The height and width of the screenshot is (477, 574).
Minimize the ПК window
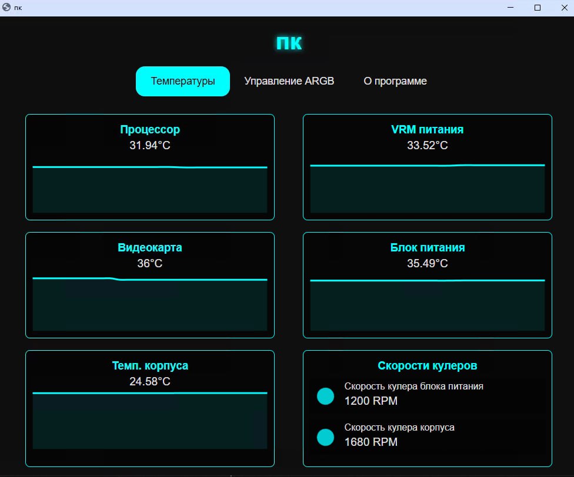(x=510, y=8)
